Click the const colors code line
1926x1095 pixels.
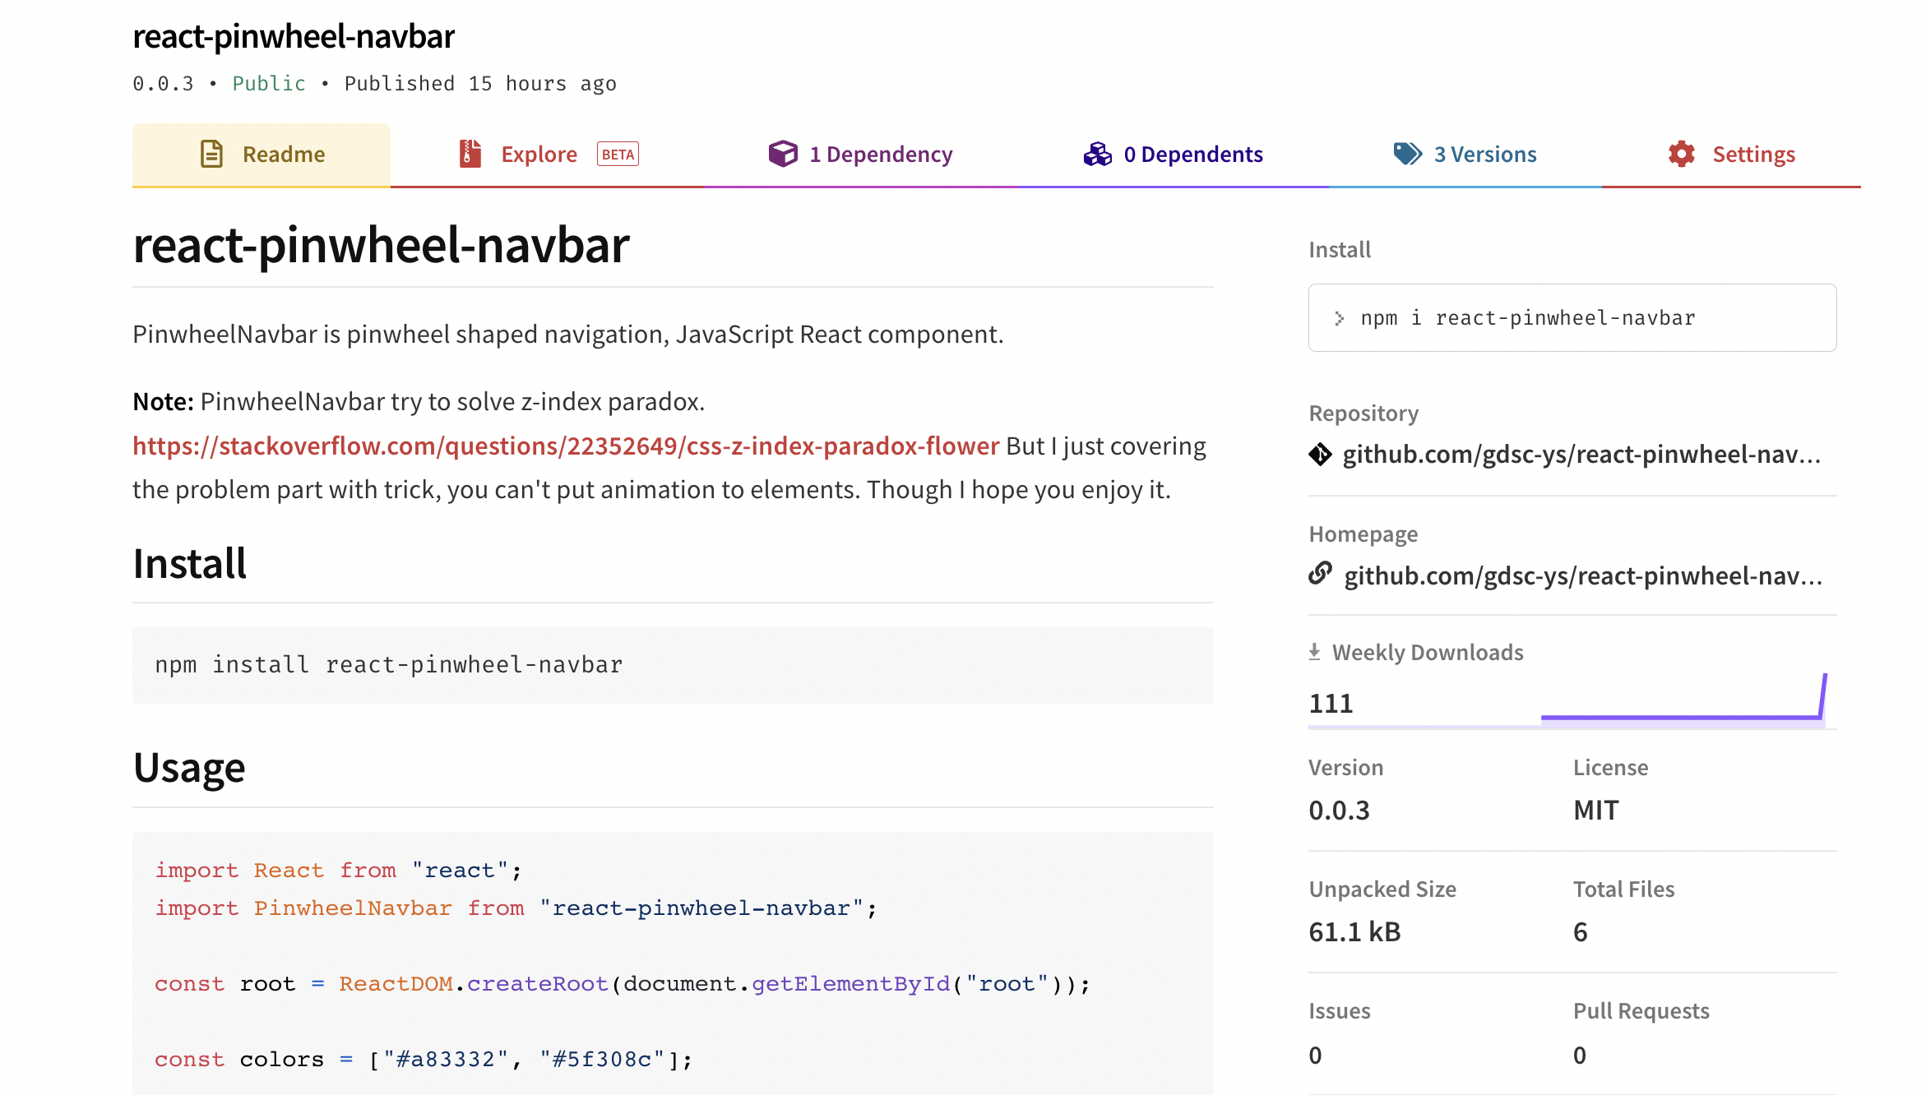point(424,1060)
